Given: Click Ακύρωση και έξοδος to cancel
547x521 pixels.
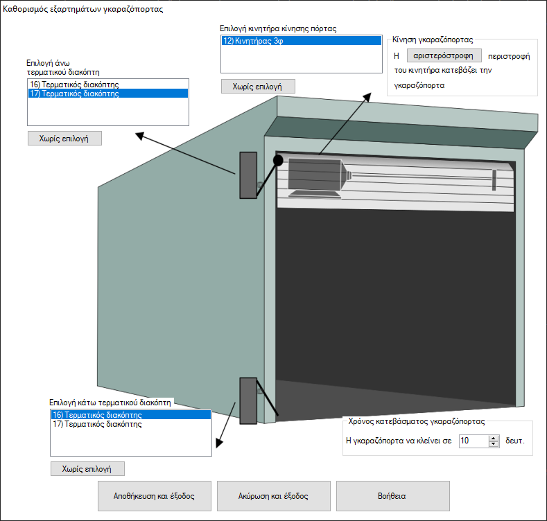Looking at the screenshot, I should click(273, 496).
